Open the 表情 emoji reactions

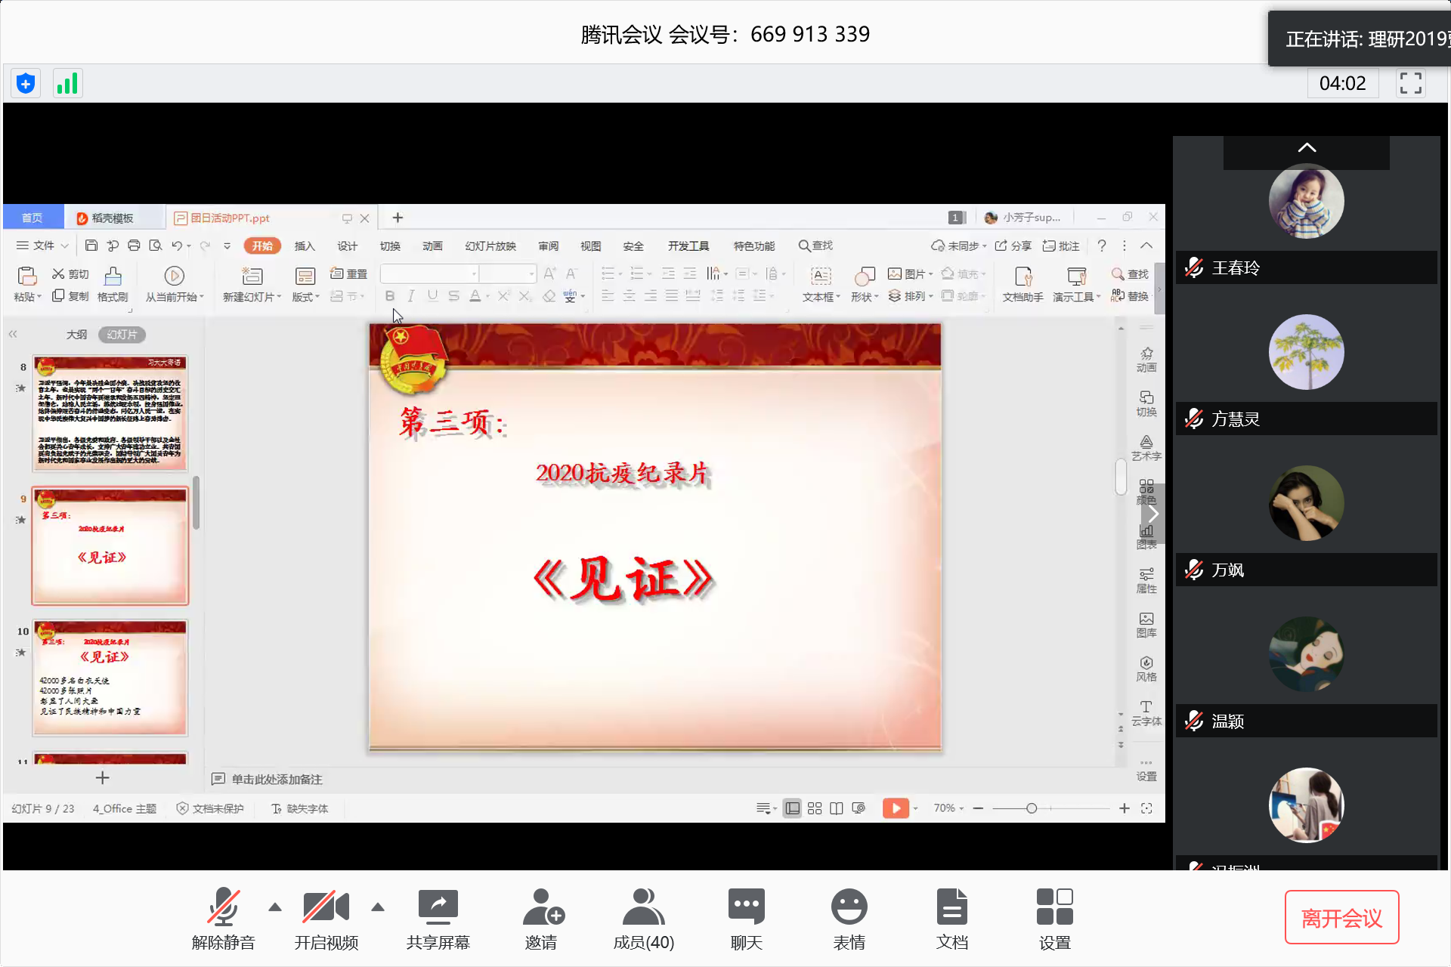tap(849, 919)
